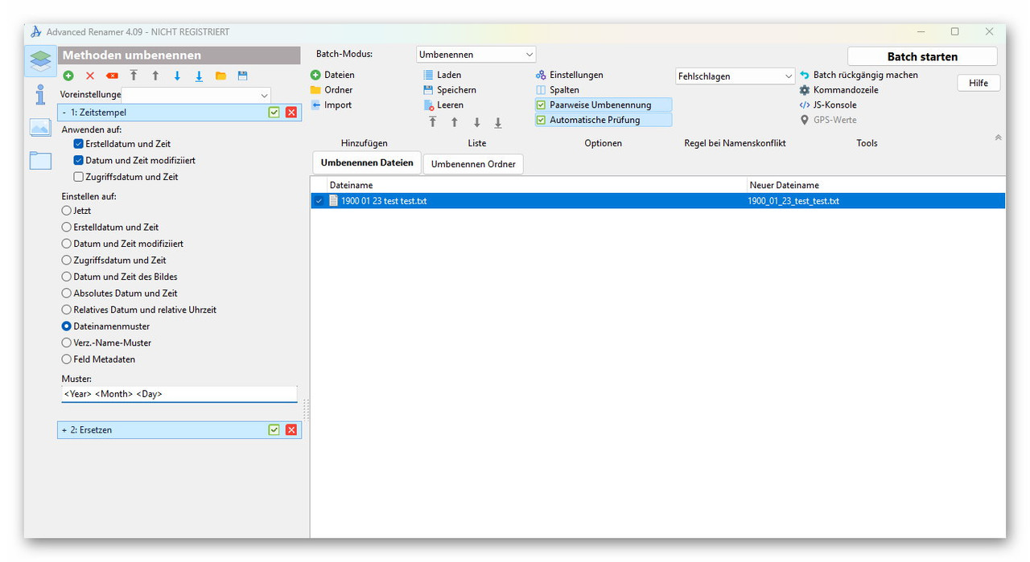
Task: Click Ordner to add folders
Action: 332,90
